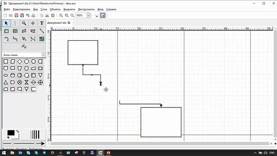Open the Объекты menu

pos(55,10)
